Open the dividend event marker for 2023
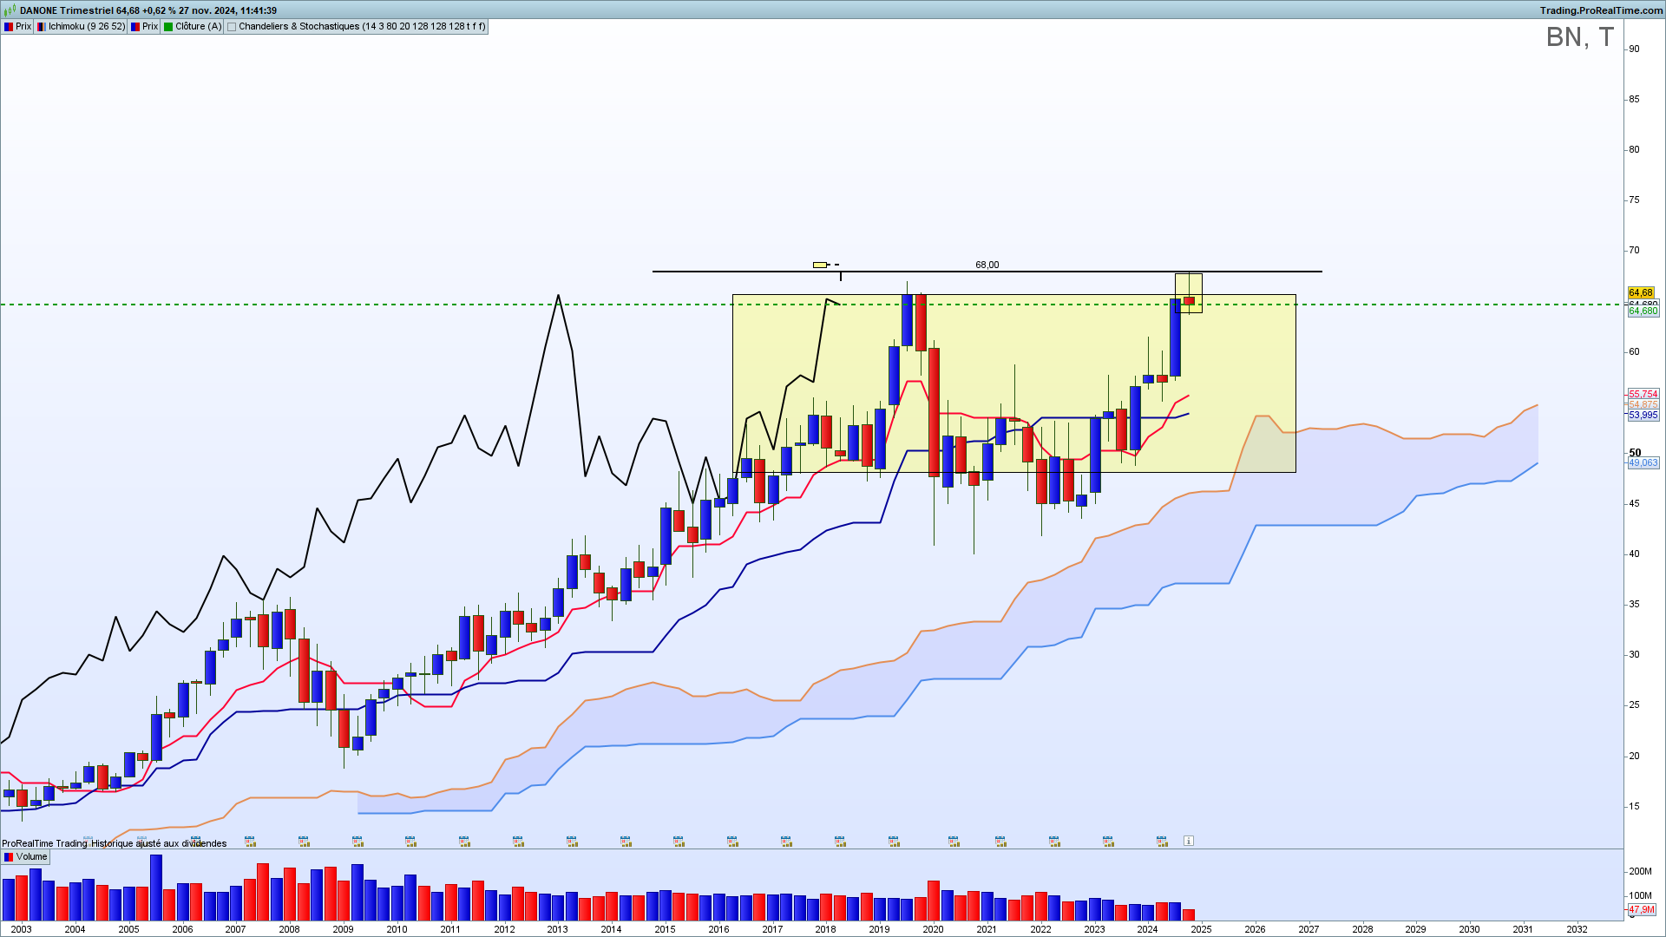This screenshot has height=937, width=1666. point(1109,841)
